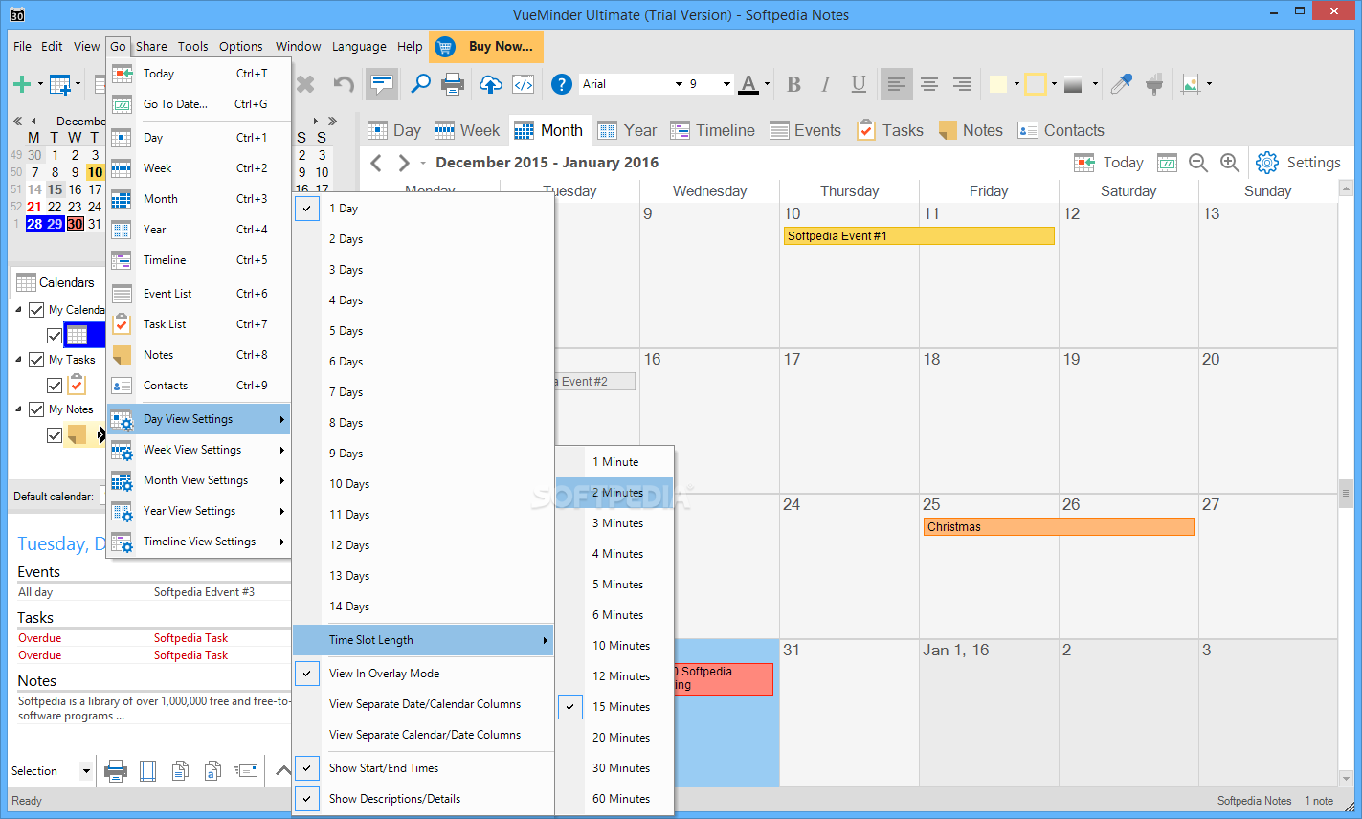The width and height of the screenshot is (1362, 819).
Task: Click the paint roller apply appearance icon
Action: click(1154, 84)
